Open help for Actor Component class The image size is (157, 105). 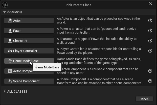click(x=150, y=71)
